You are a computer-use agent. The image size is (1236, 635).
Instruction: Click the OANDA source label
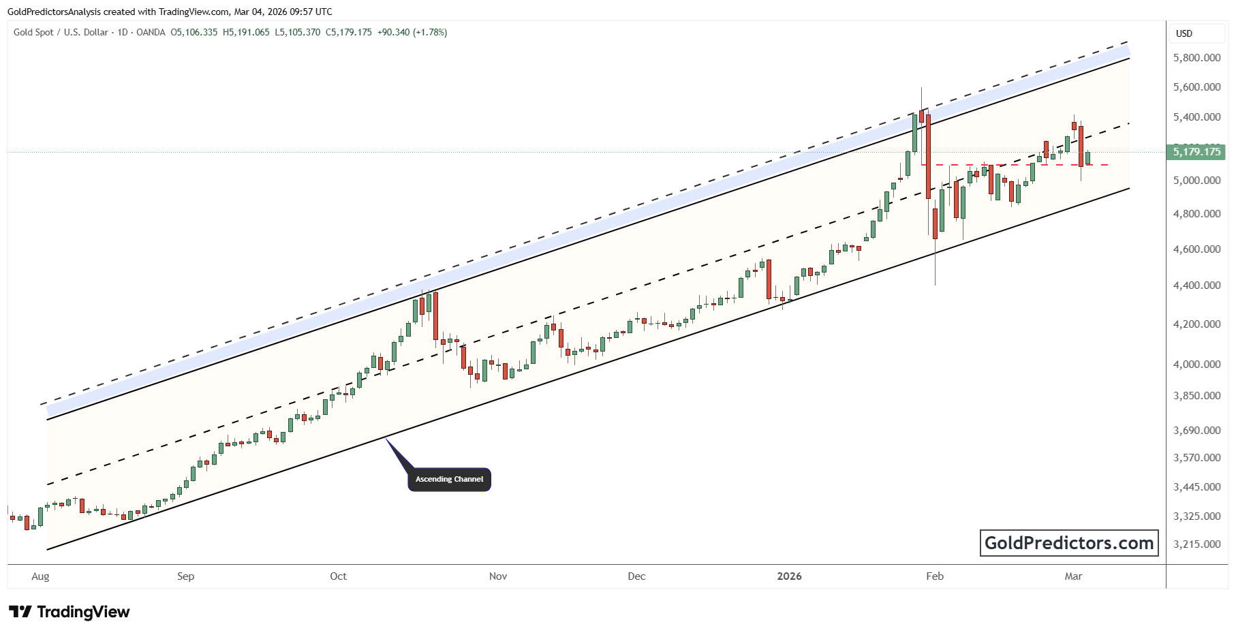pos(151,32)
